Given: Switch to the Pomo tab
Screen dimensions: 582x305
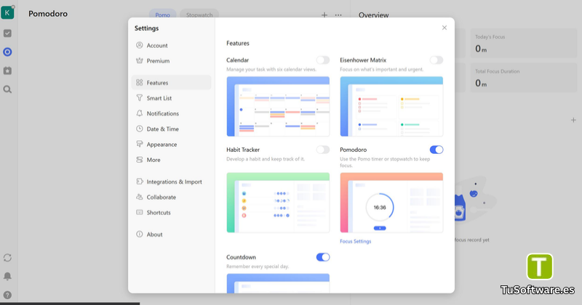Looking at the screenshot, I should pos(162,15).
